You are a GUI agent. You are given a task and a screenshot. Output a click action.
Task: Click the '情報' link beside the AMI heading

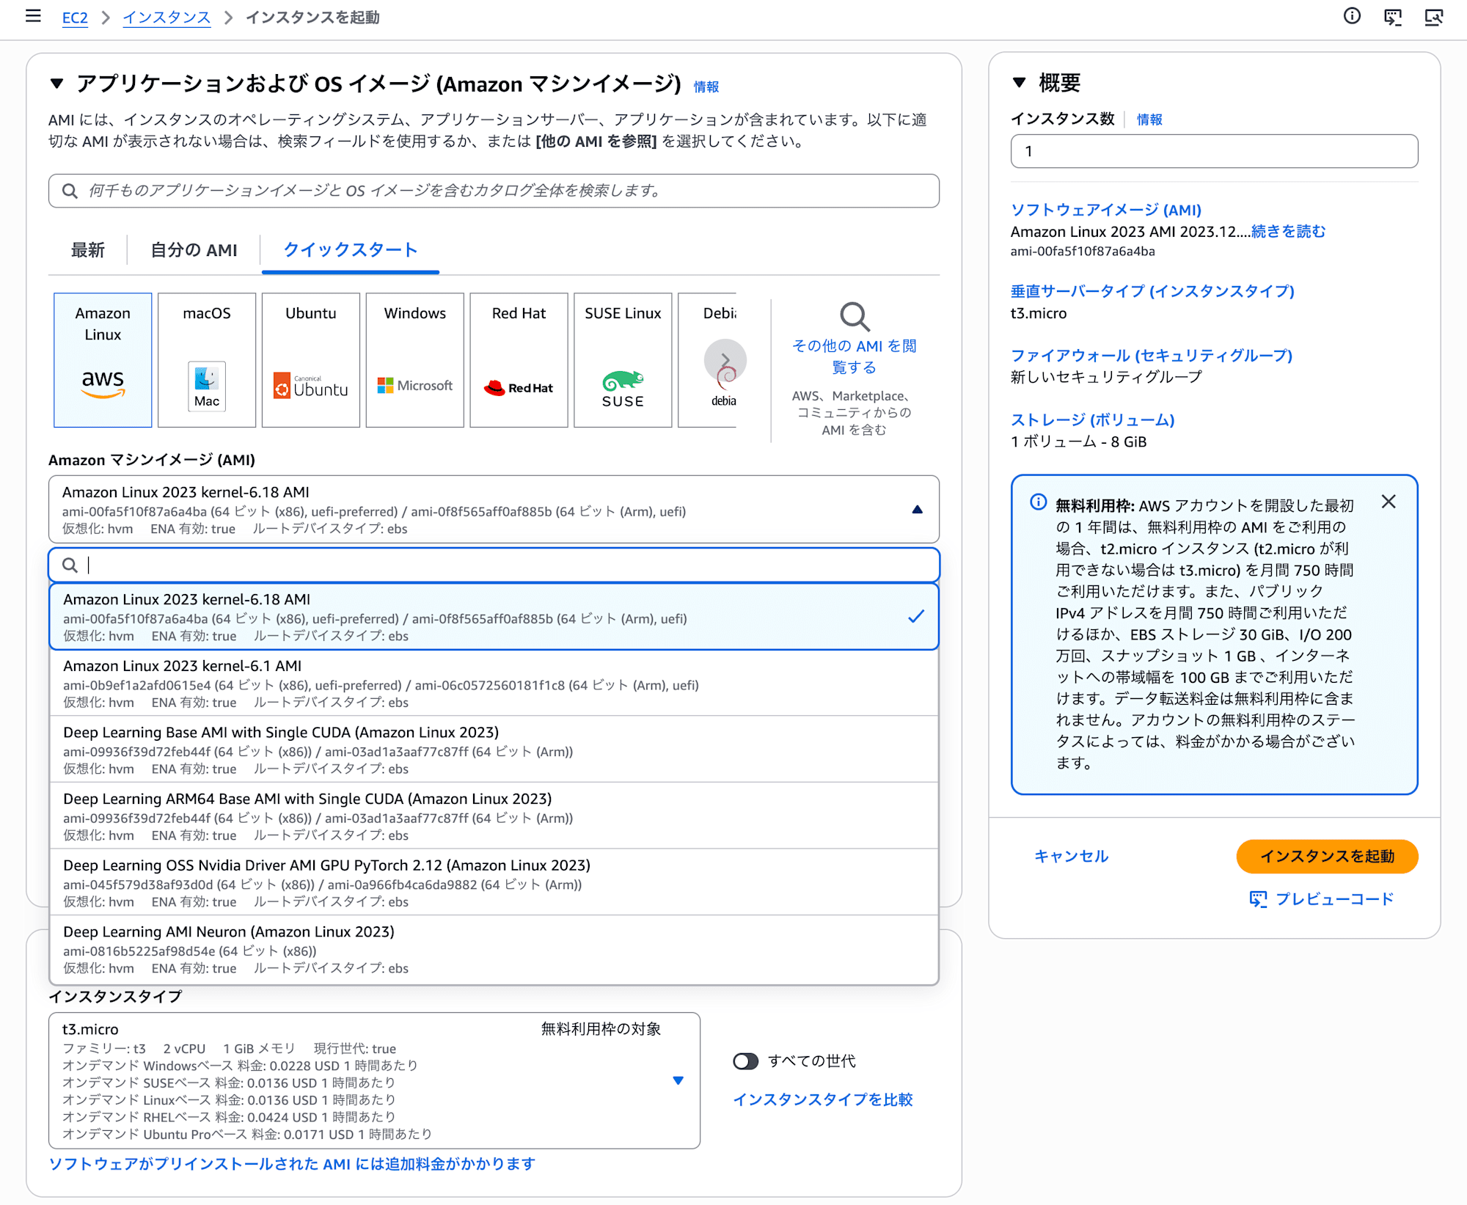[x=706, y=87]
